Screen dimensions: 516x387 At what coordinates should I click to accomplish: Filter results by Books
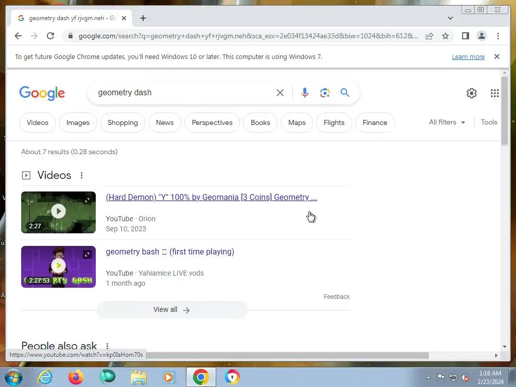point(261,122)
